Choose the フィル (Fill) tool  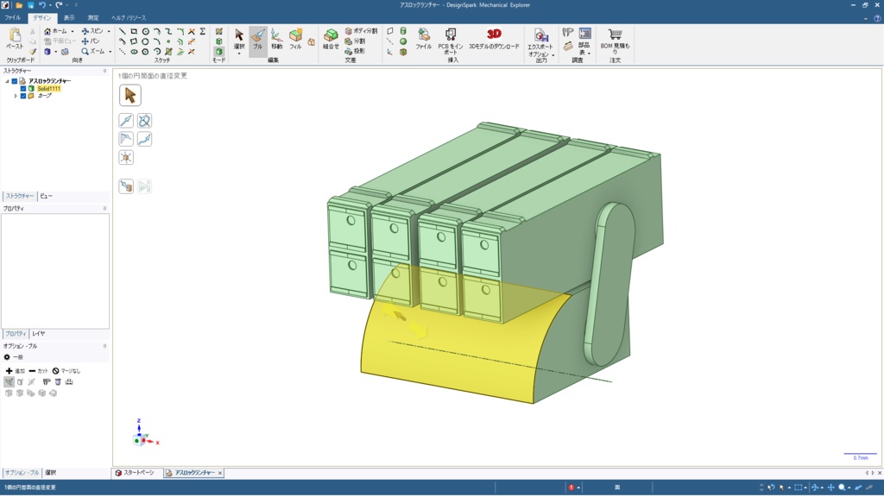295,40
